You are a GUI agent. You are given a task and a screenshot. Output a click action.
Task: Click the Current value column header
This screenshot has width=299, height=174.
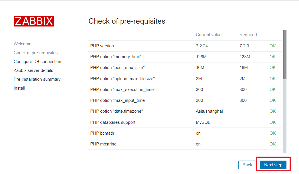coord(209,35)
